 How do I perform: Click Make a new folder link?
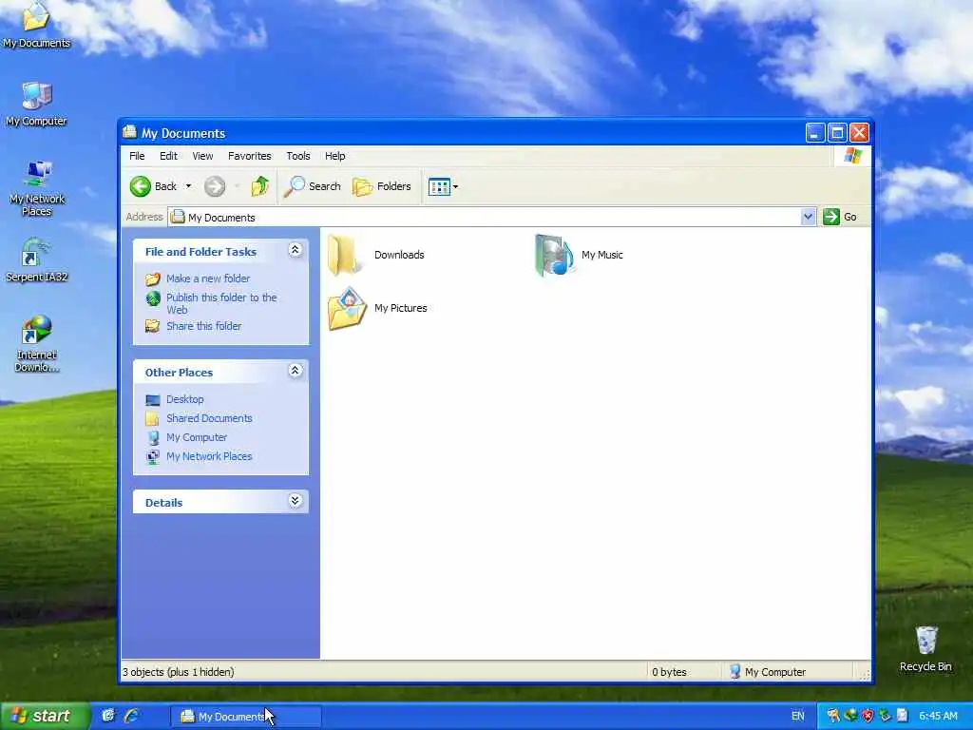pyautogui.click(x=208, y=279)
